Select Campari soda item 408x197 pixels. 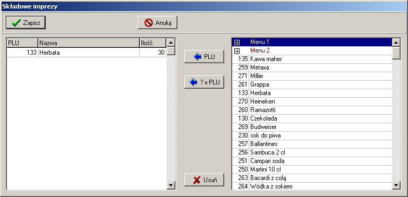[312, 161]
